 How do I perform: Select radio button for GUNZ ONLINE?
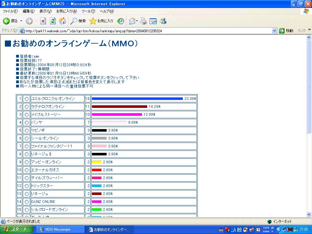(27, 202)
